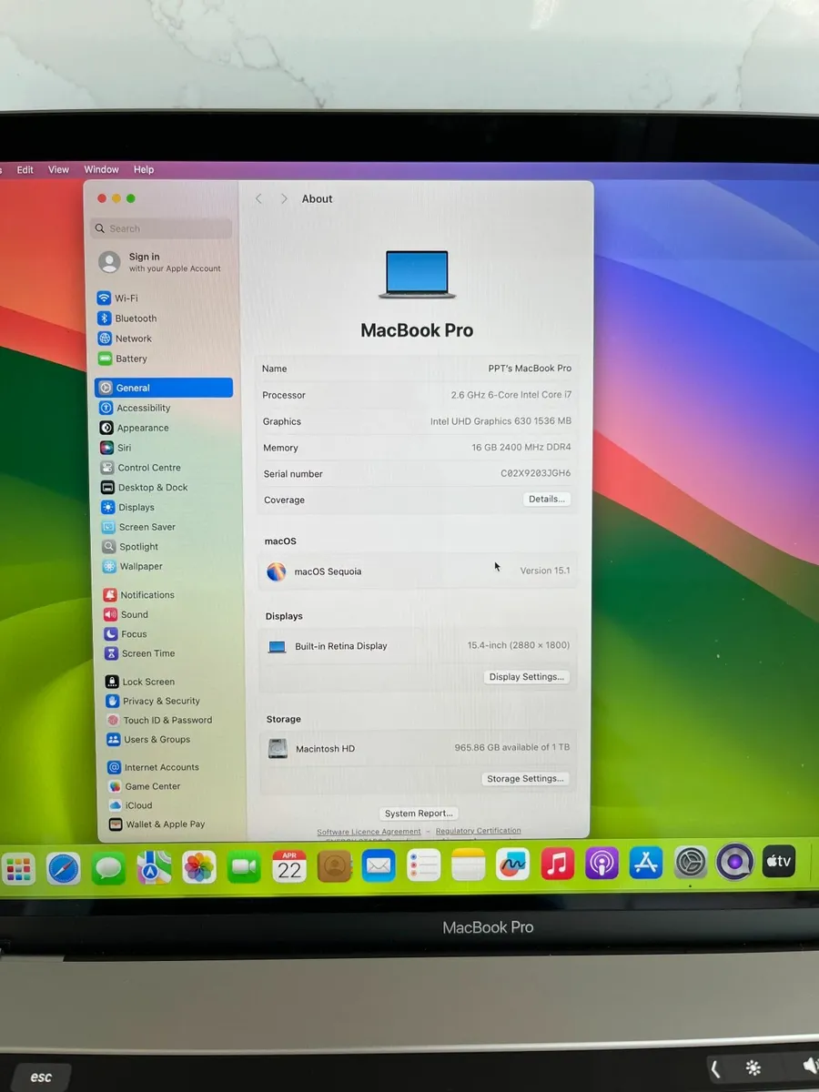Open Users & Groups settings
The image size is (819, 1092).
[x=148, y=740]
